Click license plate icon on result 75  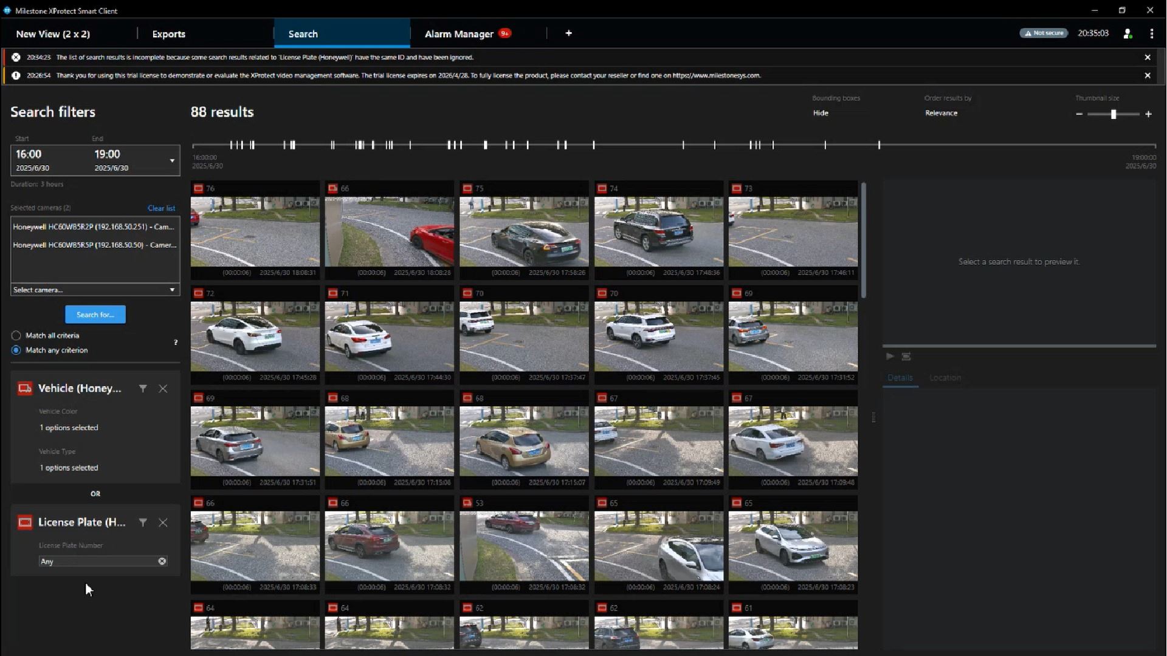[x=467, y=189]
